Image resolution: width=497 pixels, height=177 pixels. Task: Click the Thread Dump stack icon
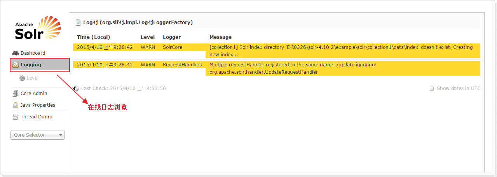click(x=16, y=117)
